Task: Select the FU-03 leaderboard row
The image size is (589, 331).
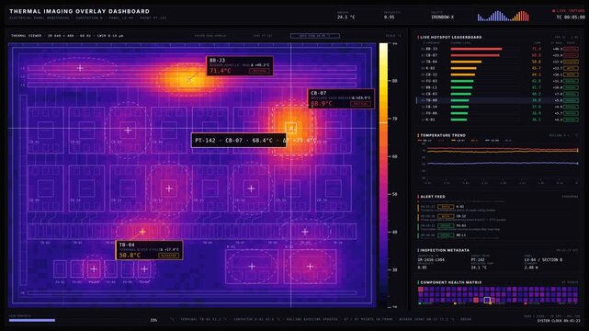Action: pyautogui.click(x=499, y=81)
